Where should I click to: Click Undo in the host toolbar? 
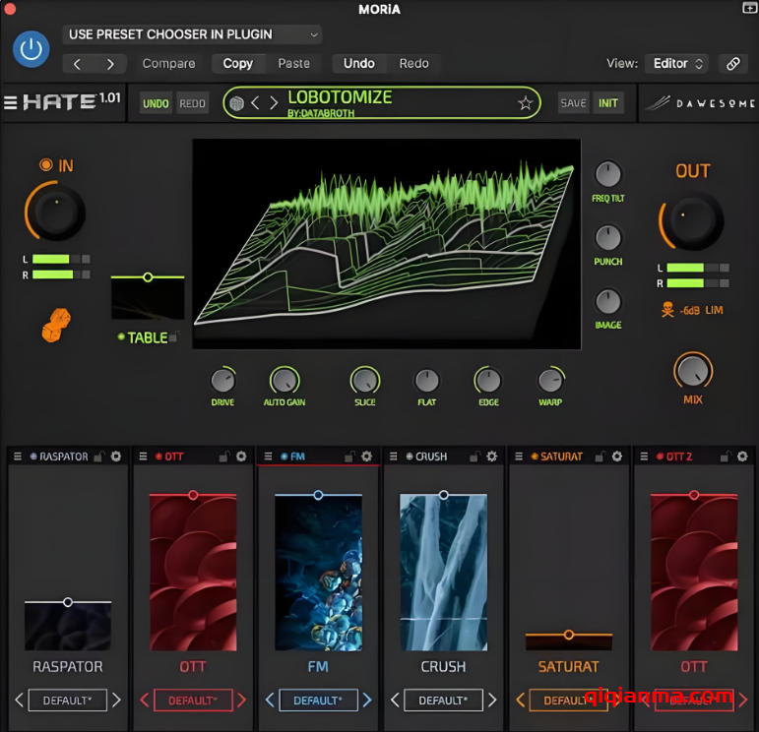359,63
